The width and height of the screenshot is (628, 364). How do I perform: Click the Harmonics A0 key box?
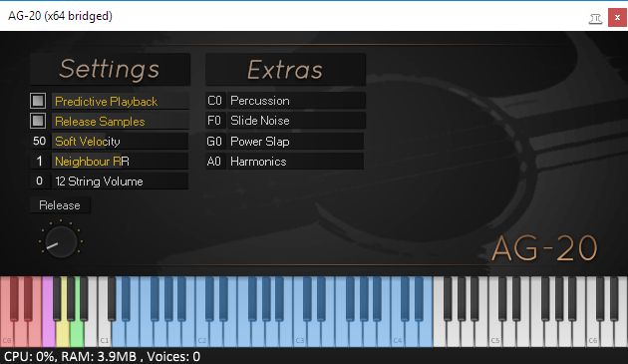[215, 162]
